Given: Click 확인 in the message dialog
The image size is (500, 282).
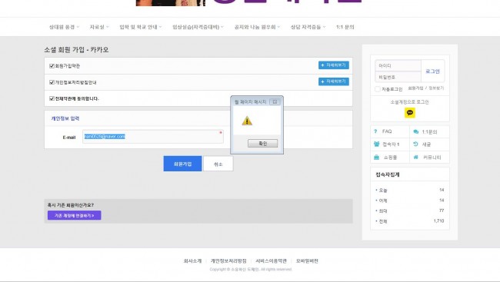Looking at the screenshot, I should [x=263, y=144].
